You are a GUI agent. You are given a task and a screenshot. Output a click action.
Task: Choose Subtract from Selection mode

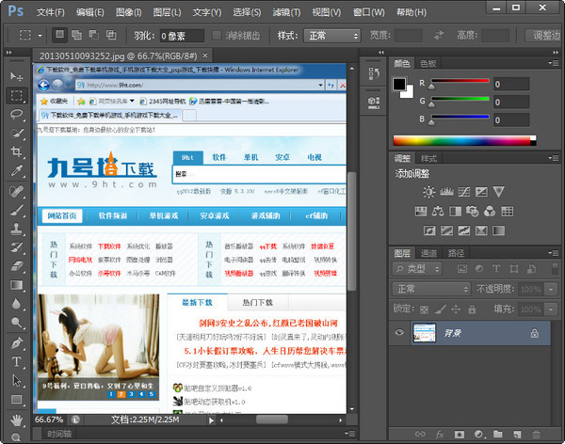(93, 35)
